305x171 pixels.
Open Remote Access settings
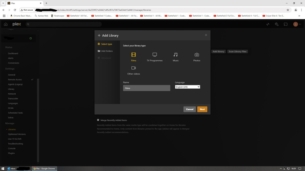(x=15, y=80)
